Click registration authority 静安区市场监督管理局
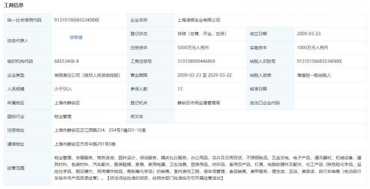 [x=199, y=103]
